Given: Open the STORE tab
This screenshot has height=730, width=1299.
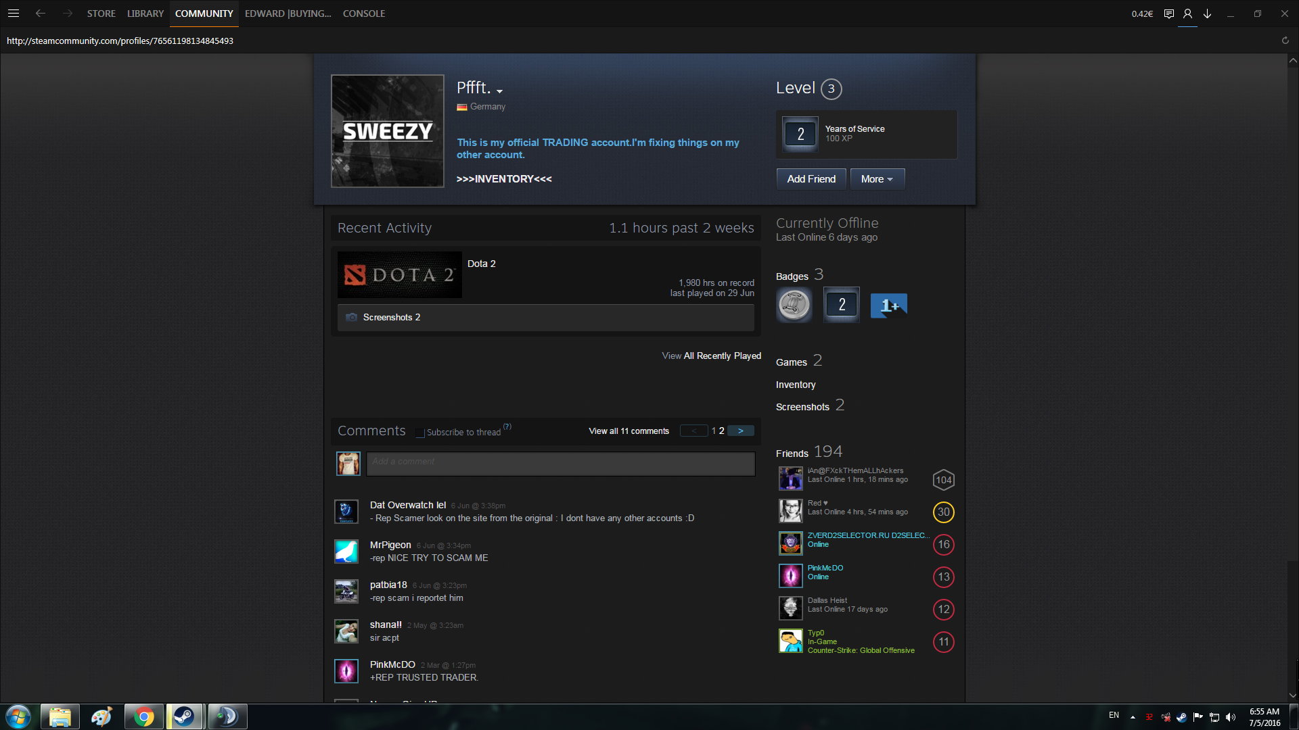Looking at the screenshot, I should point(101,14).
